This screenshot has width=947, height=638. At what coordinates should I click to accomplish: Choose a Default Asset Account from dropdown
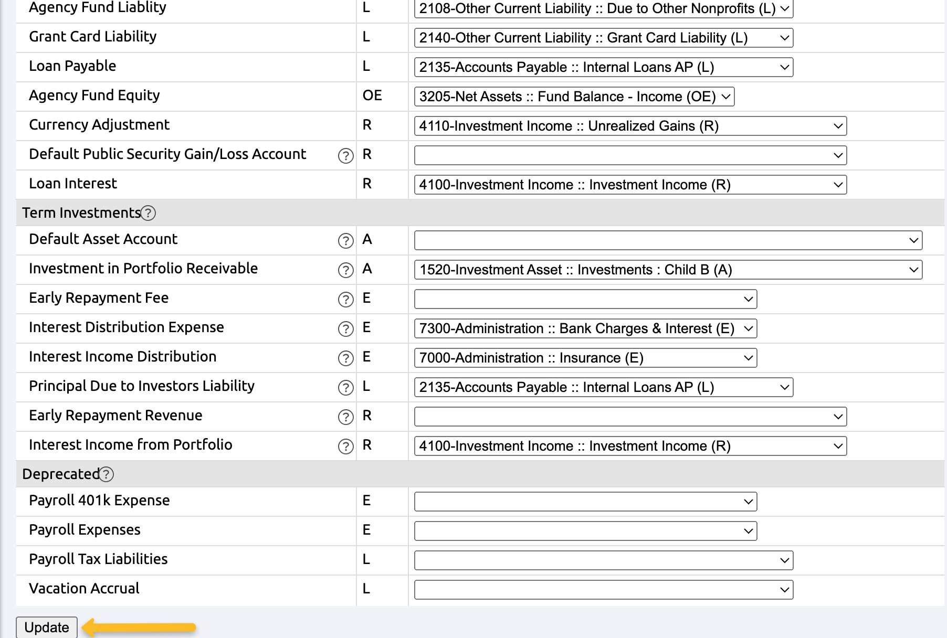[668, 240]
